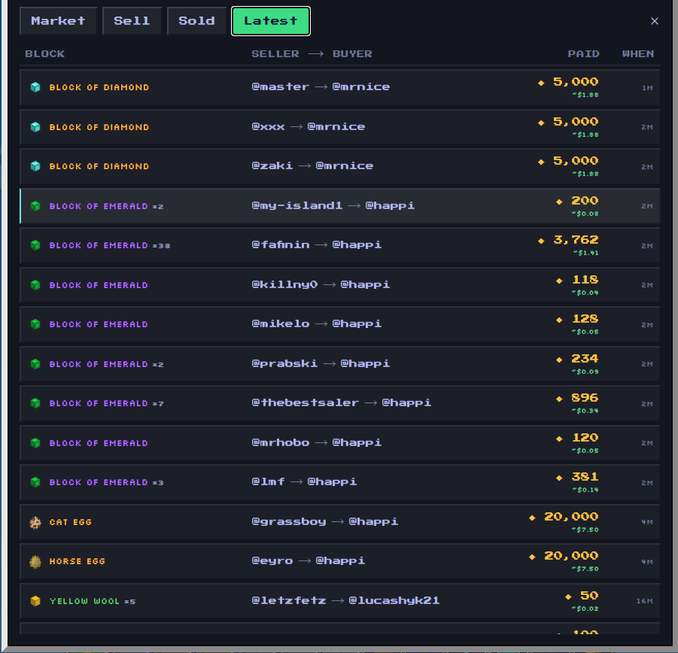Open seller @zaki profile link

[x=272, y=166]
